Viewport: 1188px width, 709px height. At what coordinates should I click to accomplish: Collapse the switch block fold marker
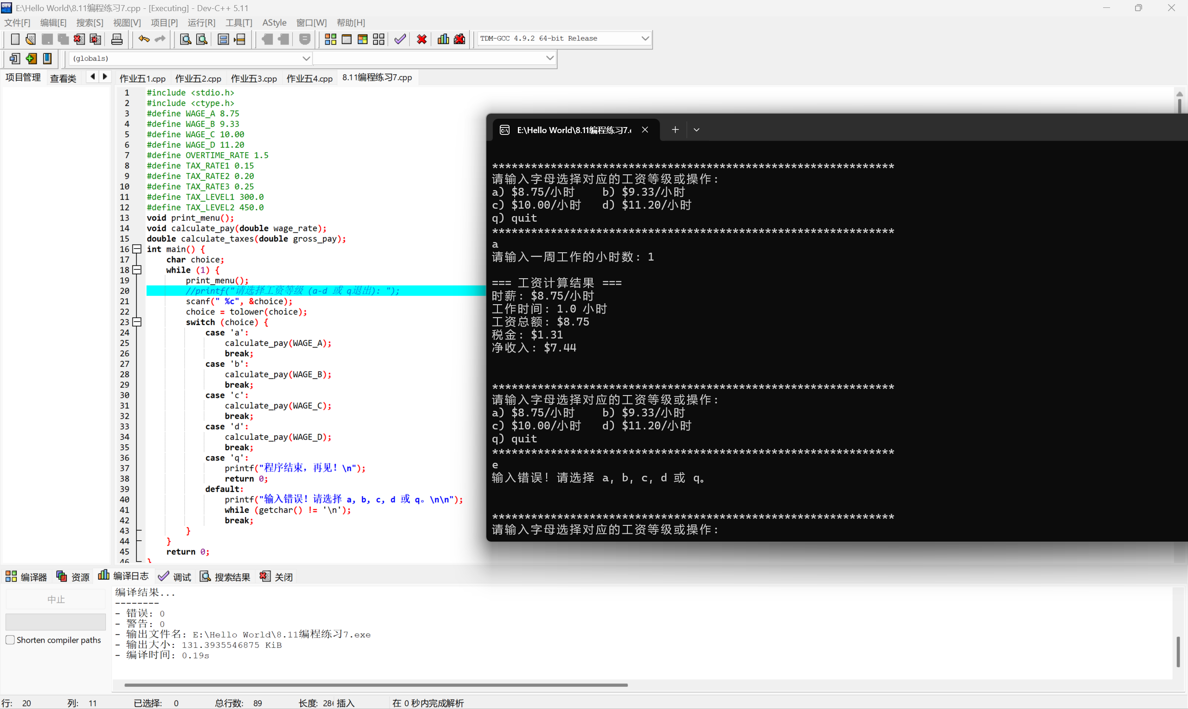(137, 322)
